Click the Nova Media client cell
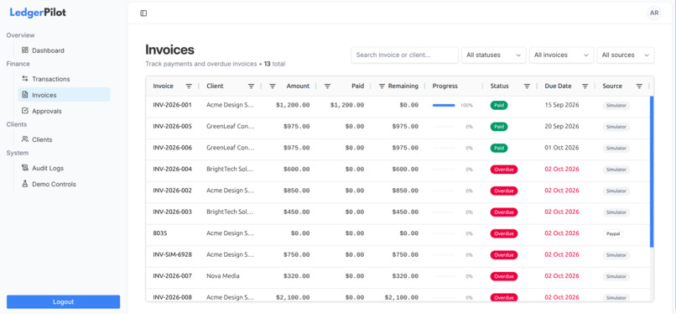This screenshot has height=314, width=676. pyautogui.click(x=223, y=275)
